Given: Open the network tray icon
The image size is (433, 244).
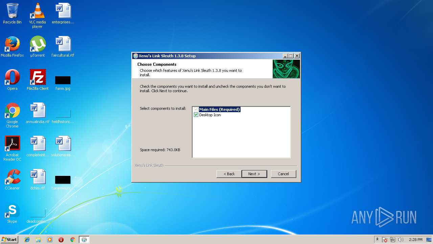Looking at the screenshot, I should click(393, 240).
